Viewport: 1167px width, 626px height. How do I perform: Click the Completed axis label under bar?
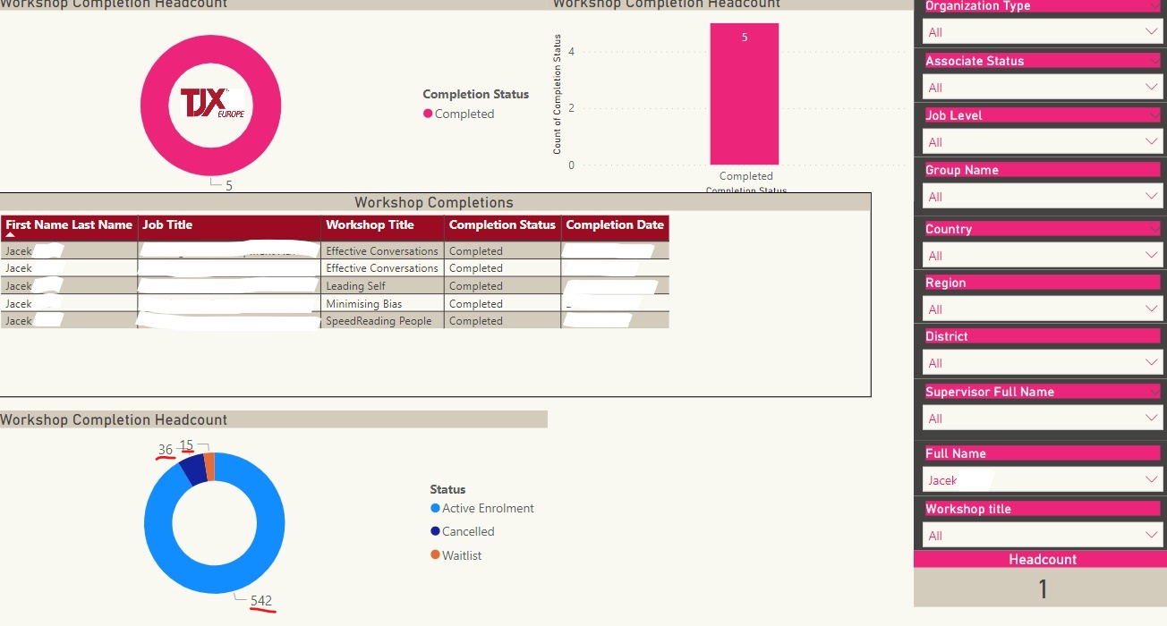[745, 176]
